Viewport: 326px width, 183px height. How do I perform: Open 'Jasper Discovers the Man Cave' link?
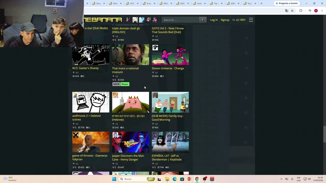128,158
